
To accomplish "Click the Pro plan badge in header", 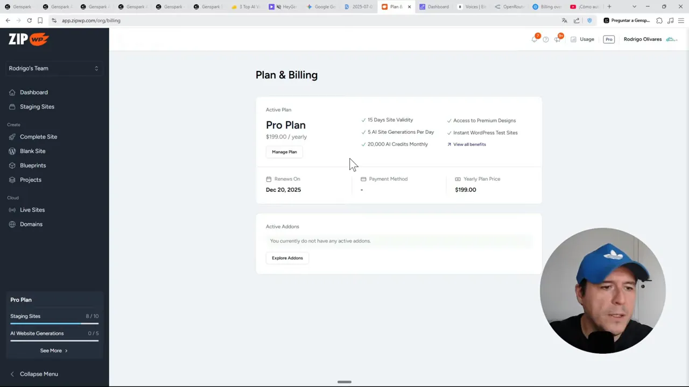I will (609, 39).
